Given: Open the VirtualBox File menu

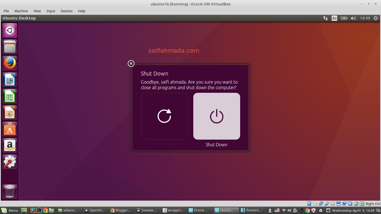Looking at the screenshot, I should (x=6, y=11).
